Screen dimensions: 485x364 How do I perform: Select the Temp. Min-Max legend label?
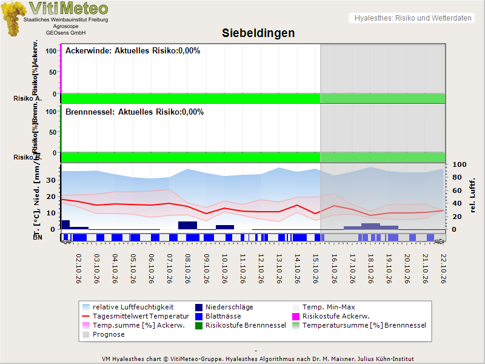click(x=329, y=307)
